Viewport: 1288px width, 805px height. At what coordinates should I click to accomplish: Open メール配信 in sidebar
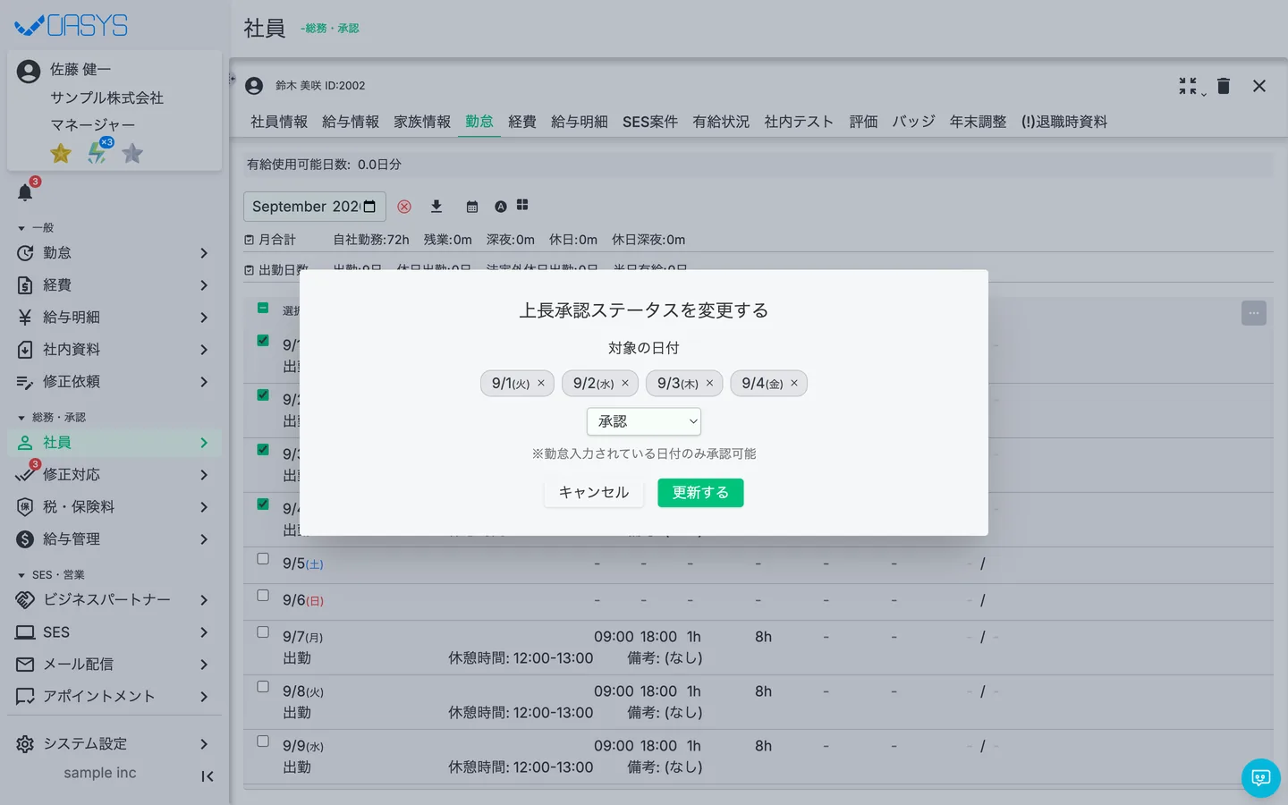(x=114, y=665)
